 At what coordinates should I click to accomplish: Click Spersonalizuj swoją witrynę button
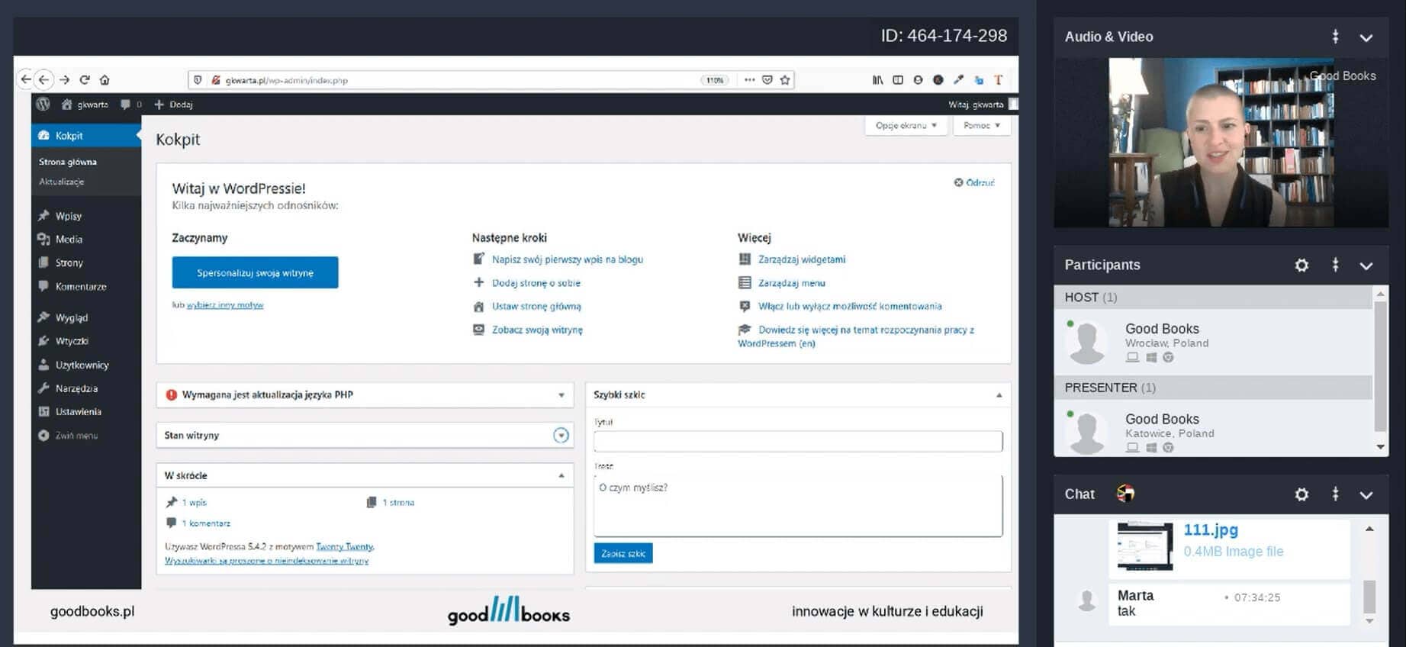point(255,272)
